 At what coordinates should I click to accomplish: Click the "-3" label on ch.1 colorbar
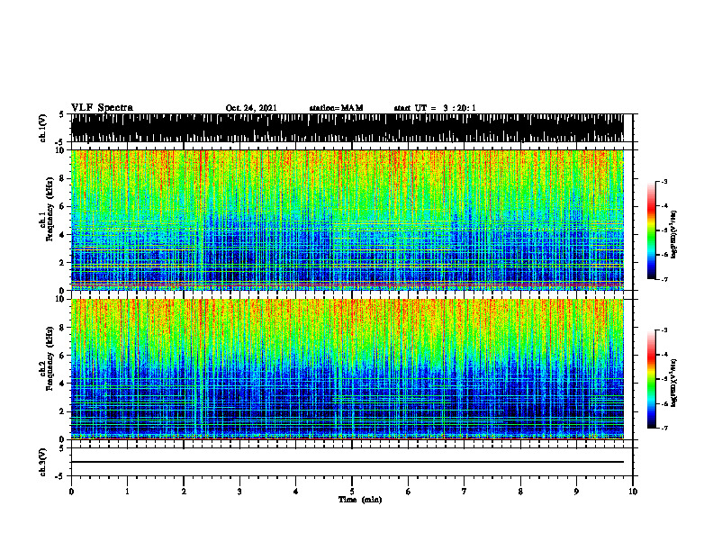664,181
